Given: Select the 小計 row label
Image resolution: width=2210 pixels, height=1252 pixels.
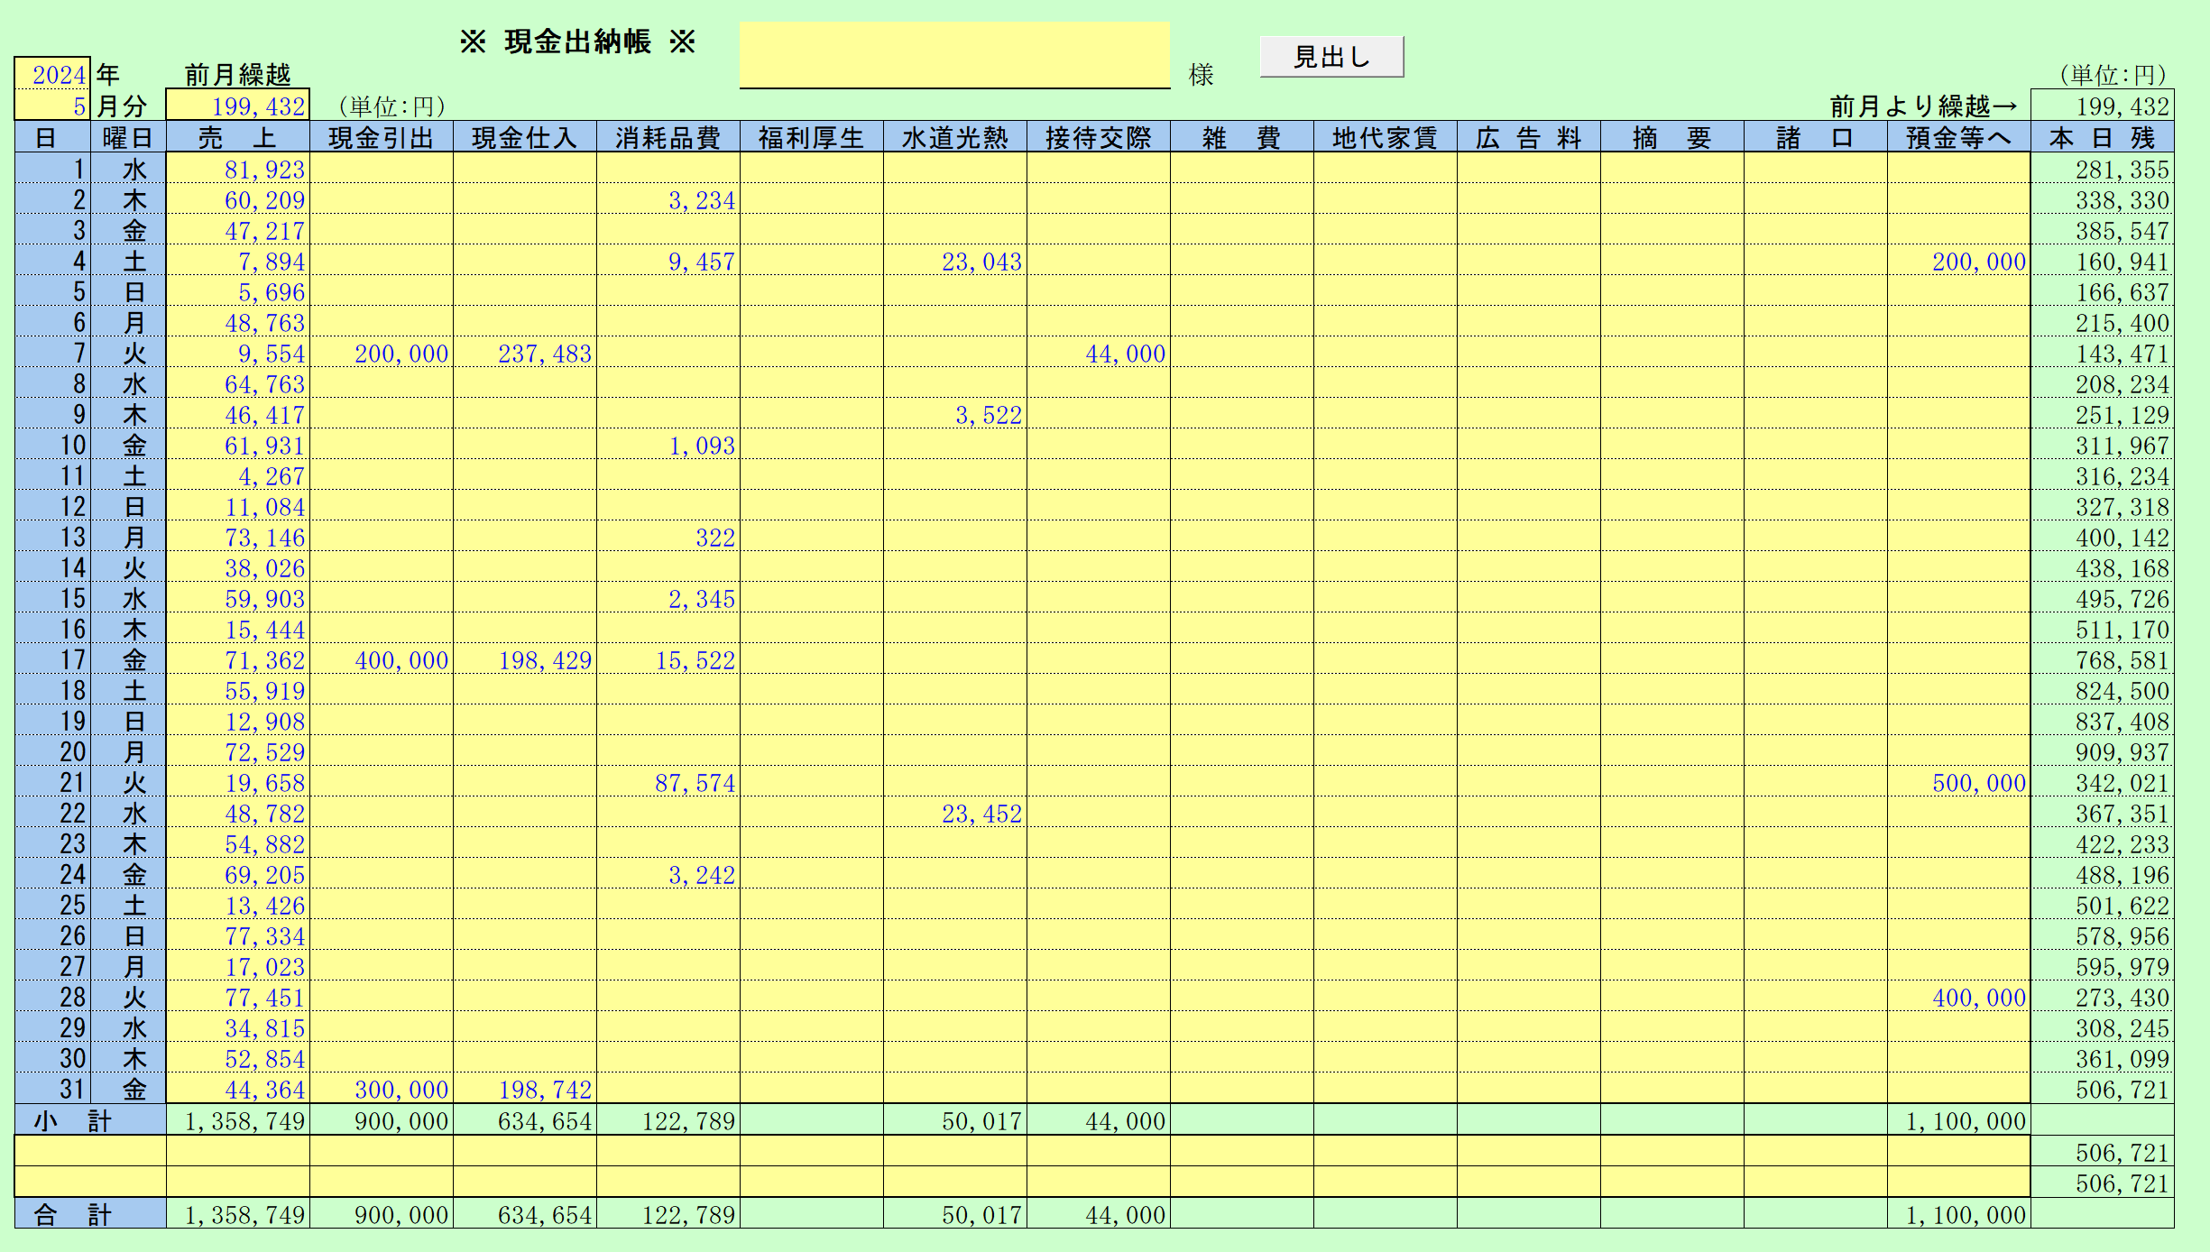Looking at the screenshot, I should (x=90, y=1120).
